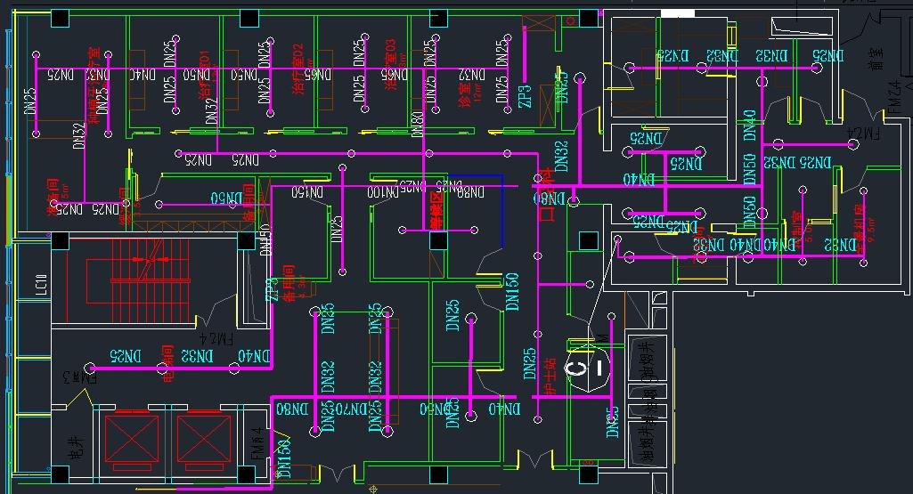Select the ZP3 label beside 诊室
The image size is (913, 494).
click(x=525, y=94)
